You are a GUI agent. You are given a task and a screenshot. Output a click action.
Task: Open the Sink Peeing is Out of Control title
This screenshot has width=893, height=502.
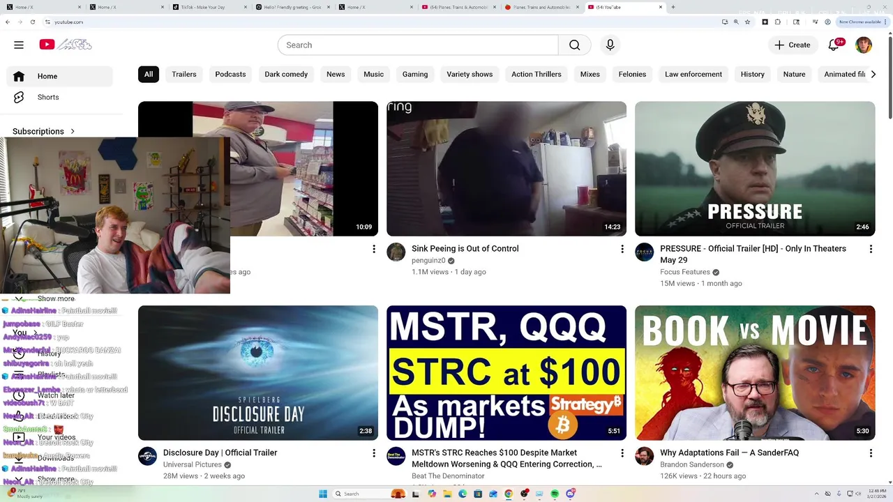click(465, 248)
